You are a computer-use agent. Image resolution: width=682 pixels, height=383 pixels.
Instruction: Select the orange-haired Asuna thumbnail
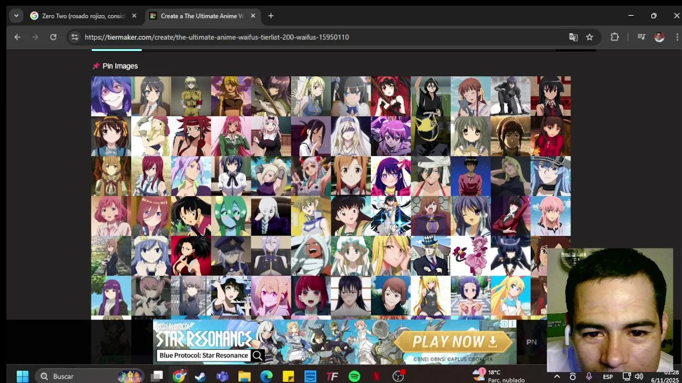point(351,176)
